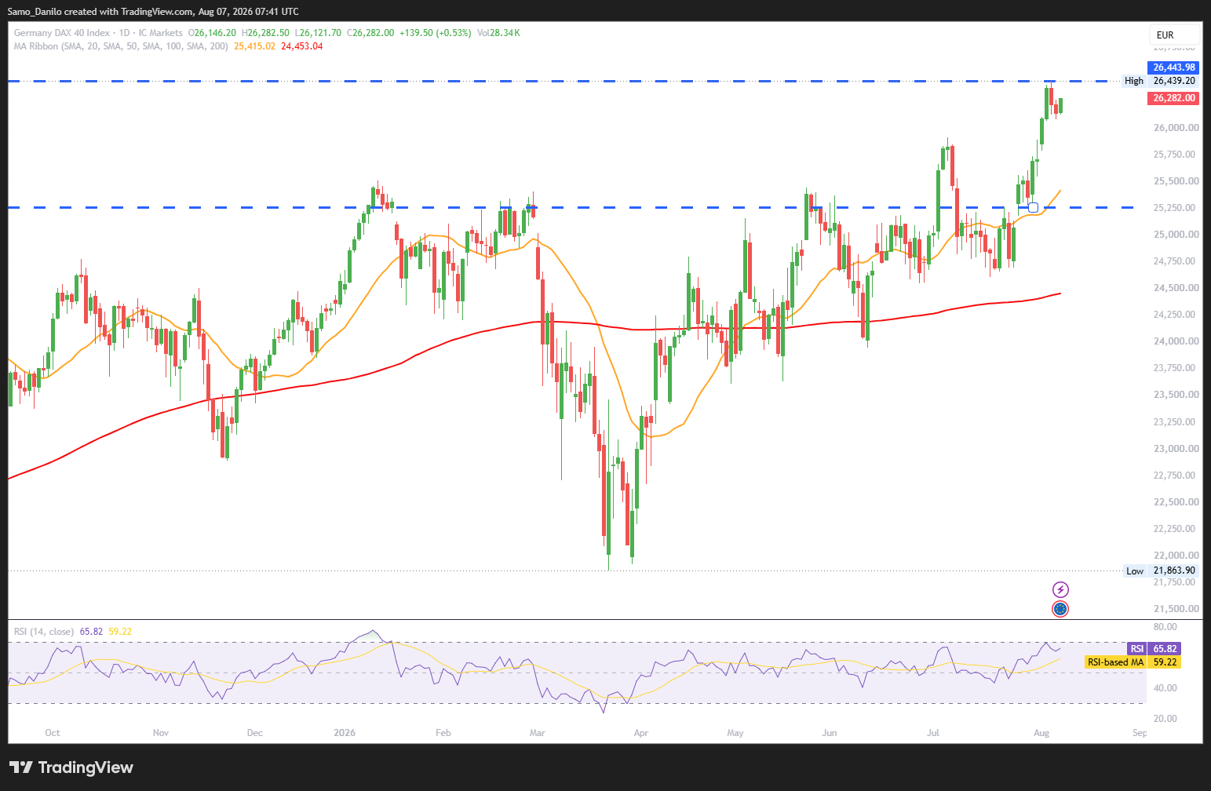The height and width of the screenshot is (791, 1211).
Task: Click the yellow RSI-based MA tag
Action: point(1115,662)
